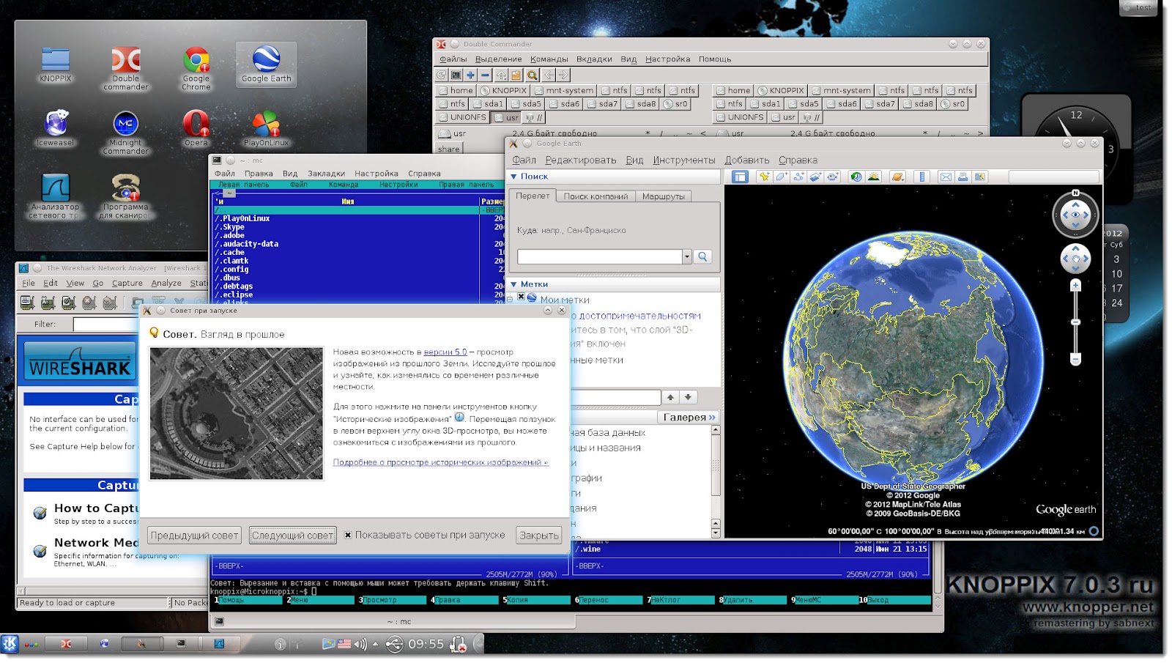
Task: Click the 'Следующий совет' button
Action: click(x=292, y=536)
